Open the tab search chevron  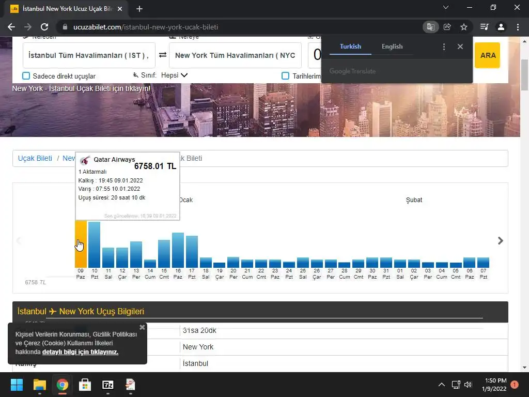pyautogui.click(x=446, y=7)
